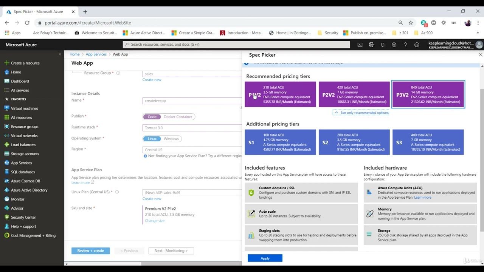This screenshot has height=272, width=484.
Task: Open the help question mark icon
Action: 405,45
